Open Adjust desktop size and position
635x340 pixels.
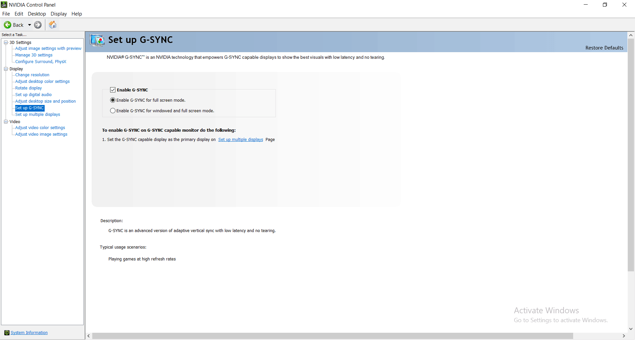click(x=45, y=101)
